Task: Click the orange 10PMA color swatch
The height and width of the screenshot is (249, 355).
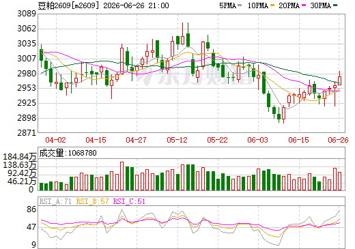Action: pos(272,5)
